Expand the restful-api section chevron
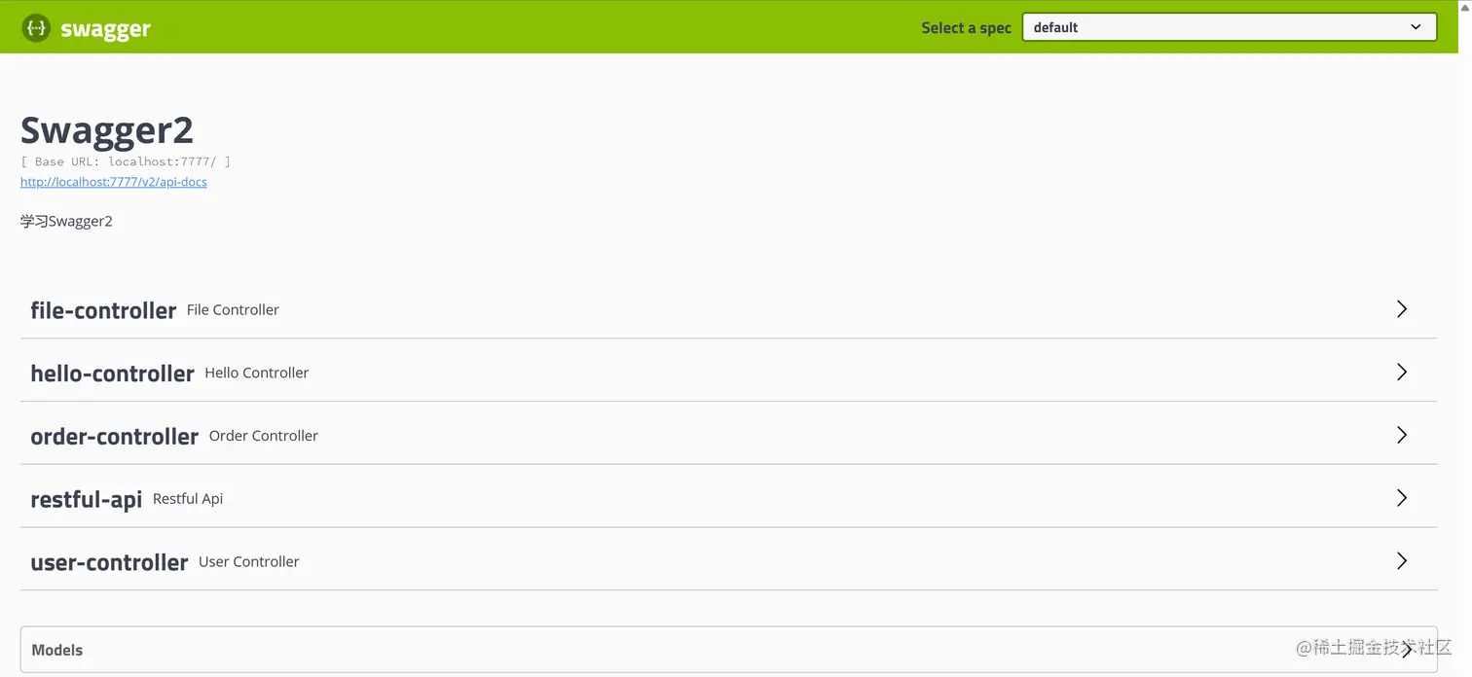 pos(1402,498)
